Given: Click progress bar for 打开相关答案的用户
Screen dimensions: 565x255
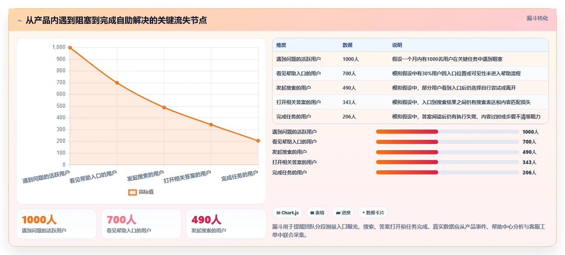Looking at the screenshot, I should pyautogui.click(x=447, y=162).
